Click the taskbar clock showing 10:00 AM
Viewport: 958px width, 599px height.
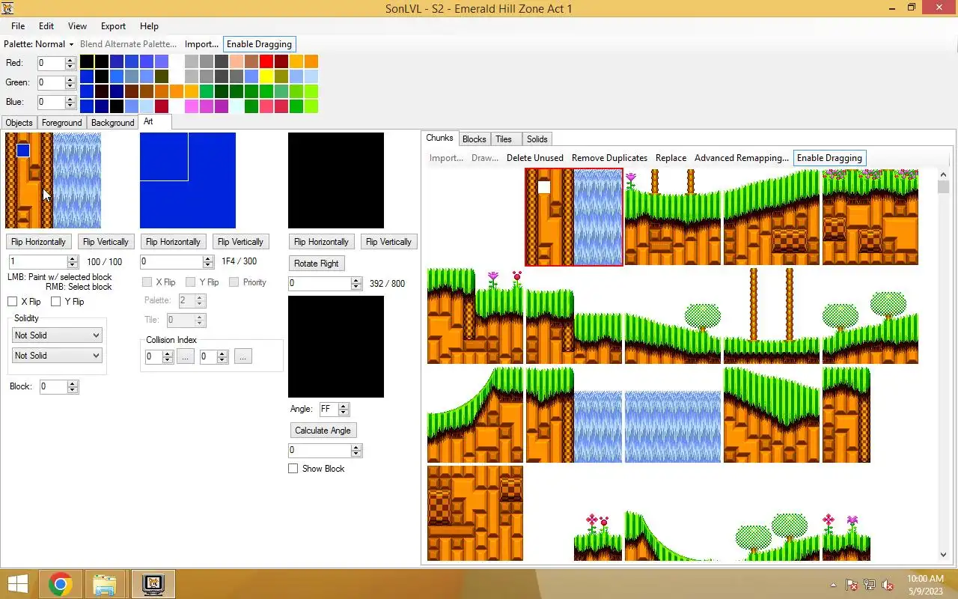[925, 585]
